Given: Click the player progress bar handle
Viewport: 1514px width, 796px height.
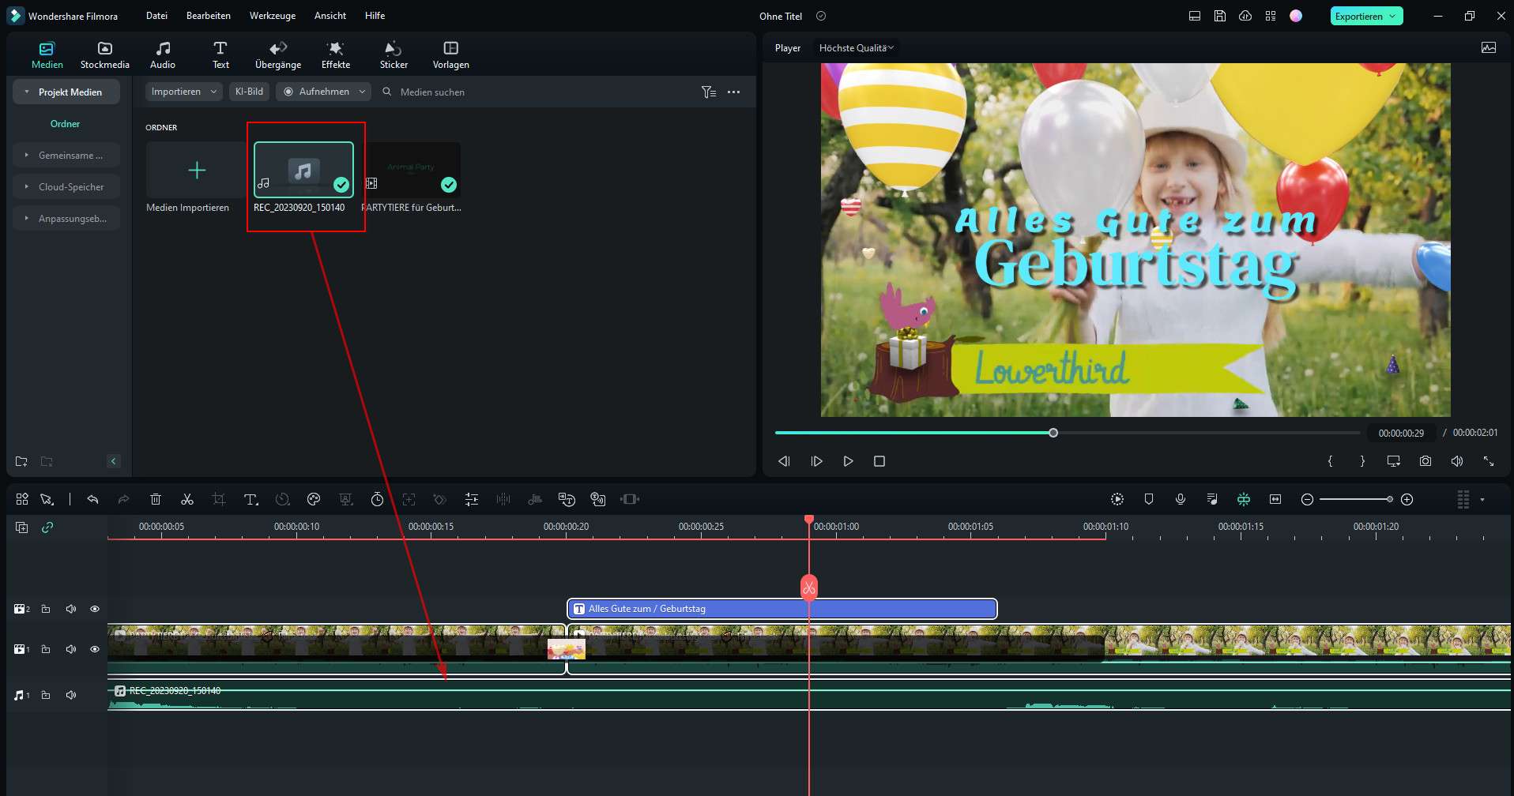Looking at the screenshot, I should tap(1053, 433).
